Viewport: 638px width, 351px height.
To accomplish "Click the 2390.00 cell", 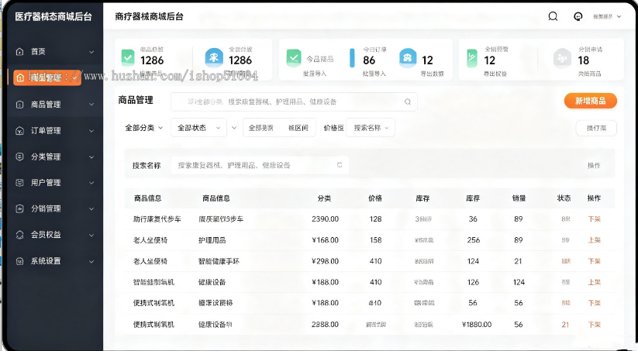I will tap(325, 219).
